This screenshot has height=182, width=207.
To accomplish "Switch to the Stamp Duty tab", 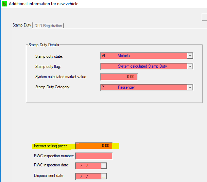I will click(x=22, y=25).
